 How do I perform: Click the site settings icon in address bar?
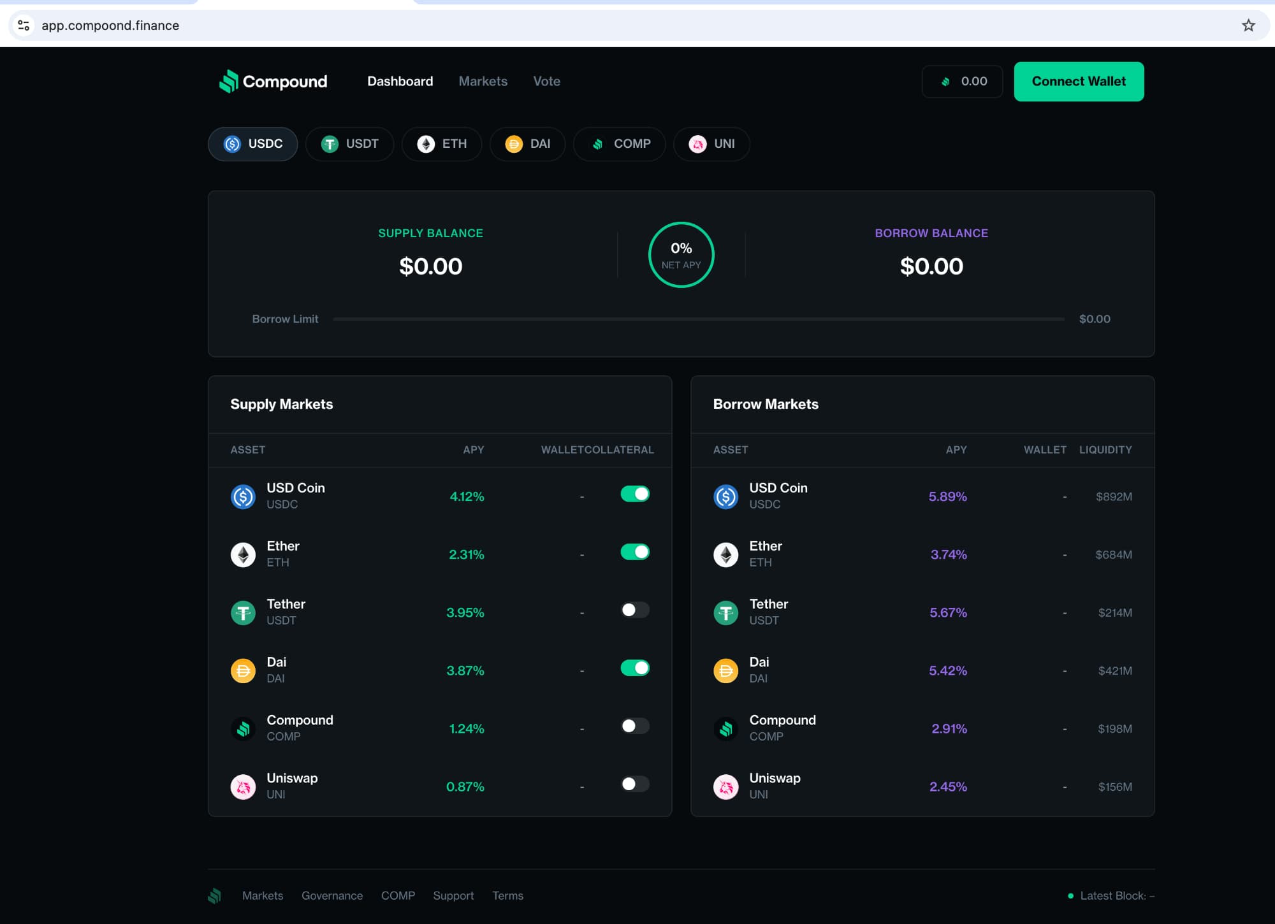click(24, 25)
